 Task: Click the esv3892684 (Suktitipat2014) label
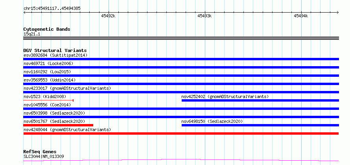[x=55, y=55]
